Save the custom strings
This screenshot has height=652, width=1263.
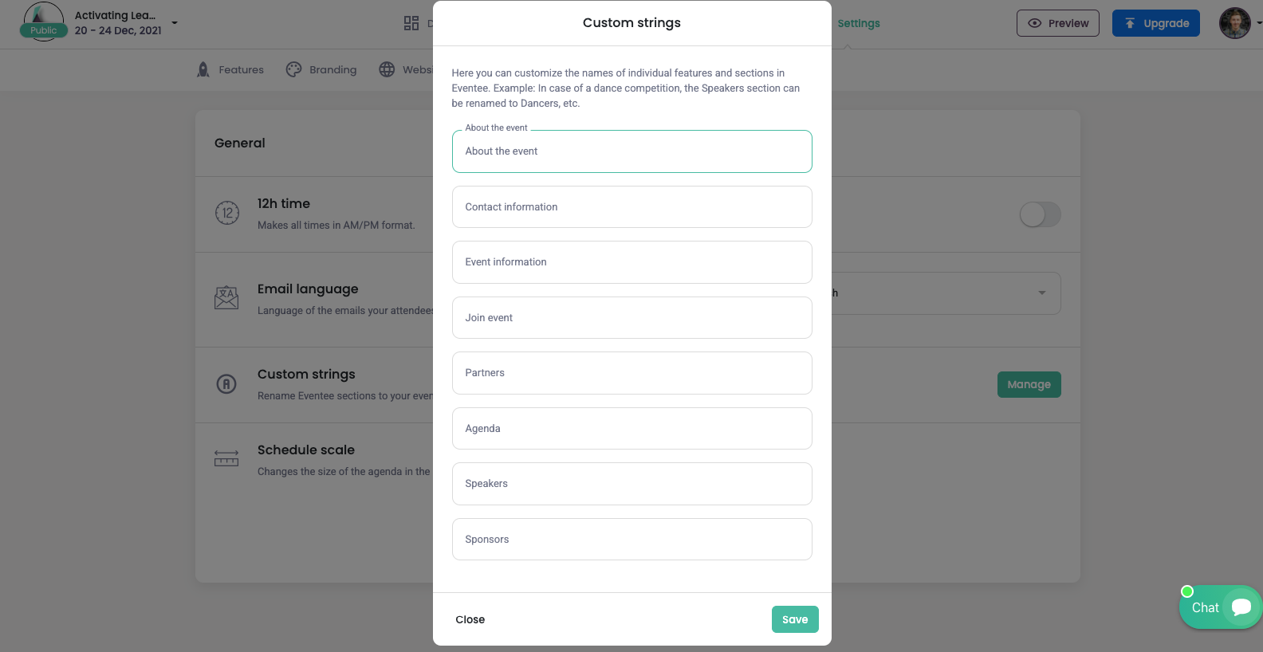click(x=795, y=619)
